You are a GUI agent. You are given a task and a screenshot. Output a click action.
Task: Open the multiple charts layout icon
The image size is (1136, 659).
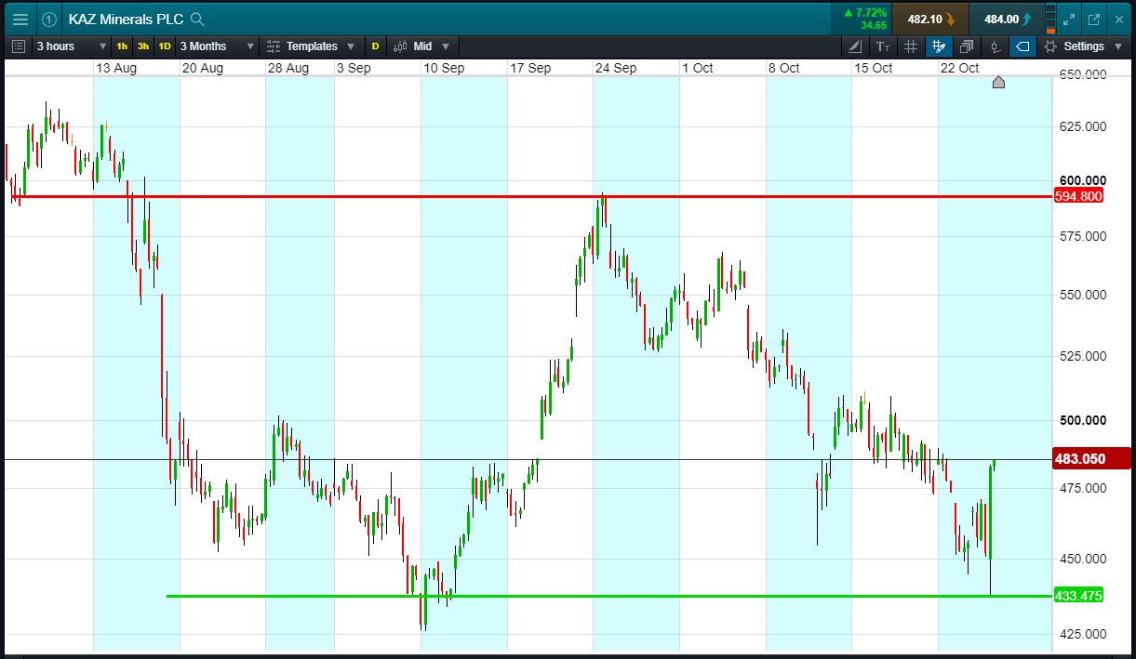pos(966,46)
